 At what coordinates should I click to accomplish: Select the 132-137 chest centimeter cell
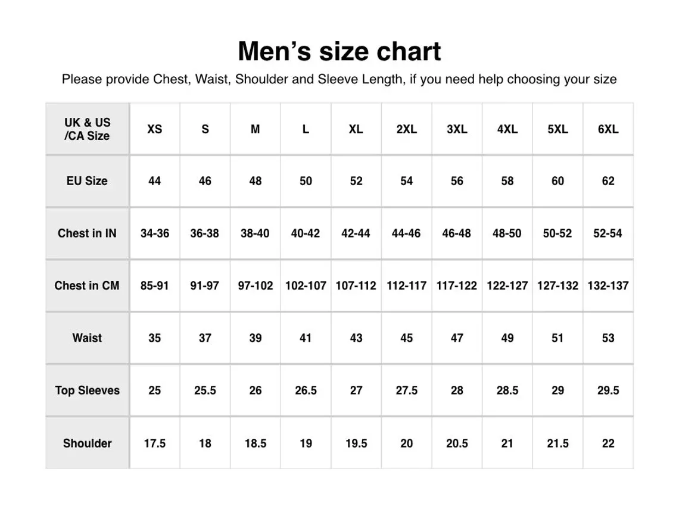(x=608, y=286)
